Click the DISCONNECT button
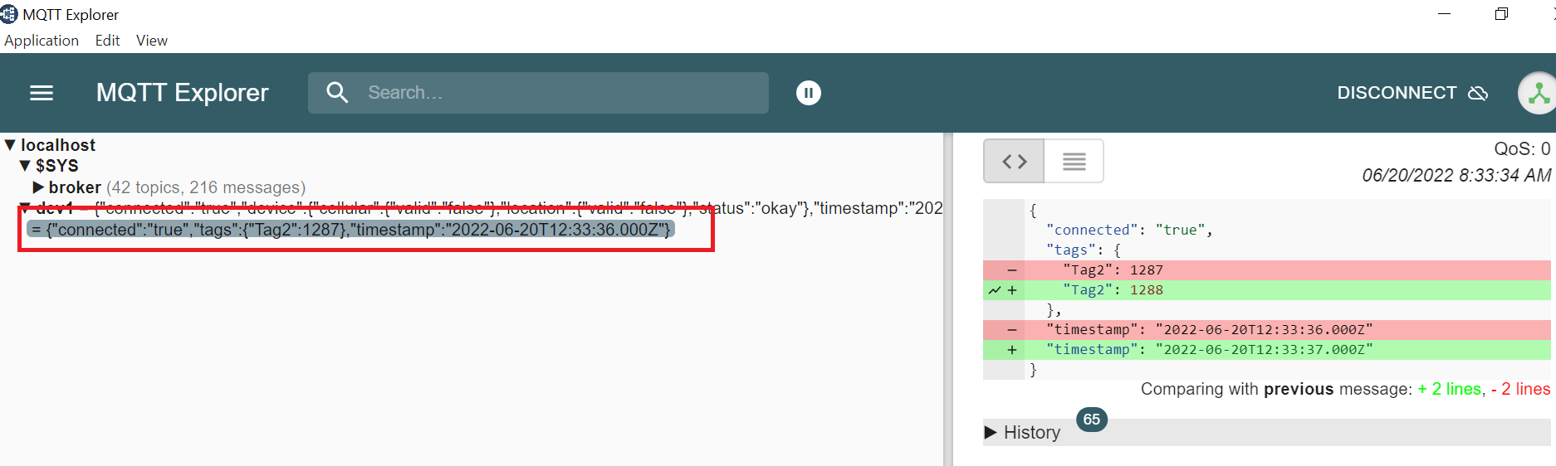 point(1412,93)
